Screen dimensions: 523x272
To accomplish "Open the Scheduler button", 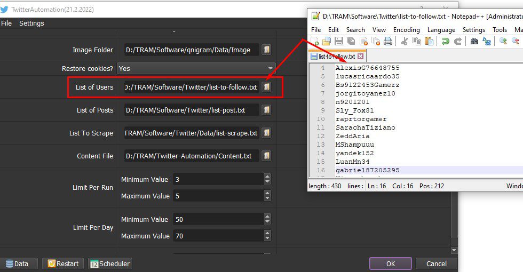I will [110, 263].
